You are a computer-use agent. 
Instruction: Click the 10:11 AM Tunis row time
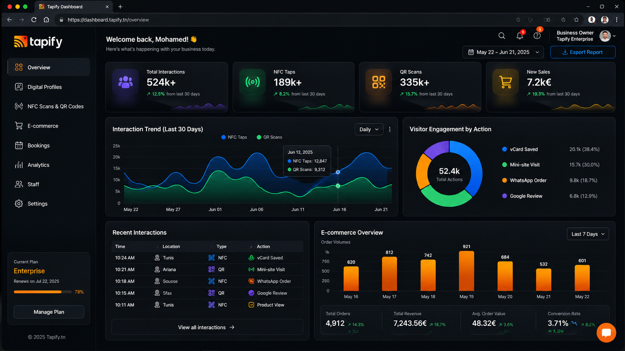(125, 305)
